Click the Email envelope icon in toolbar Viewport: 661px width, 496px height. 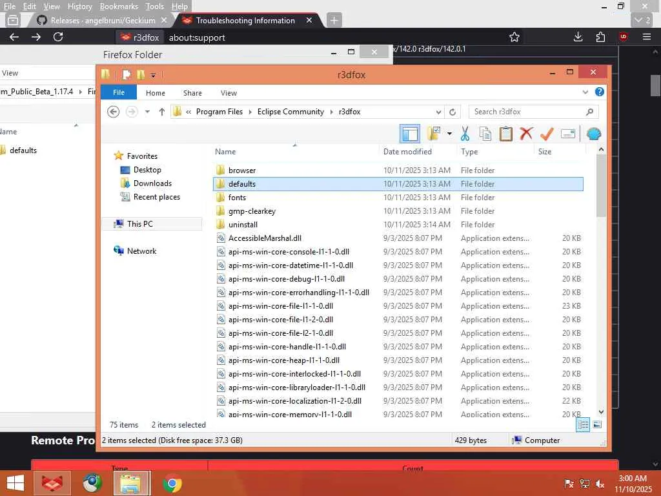(568, 134)
